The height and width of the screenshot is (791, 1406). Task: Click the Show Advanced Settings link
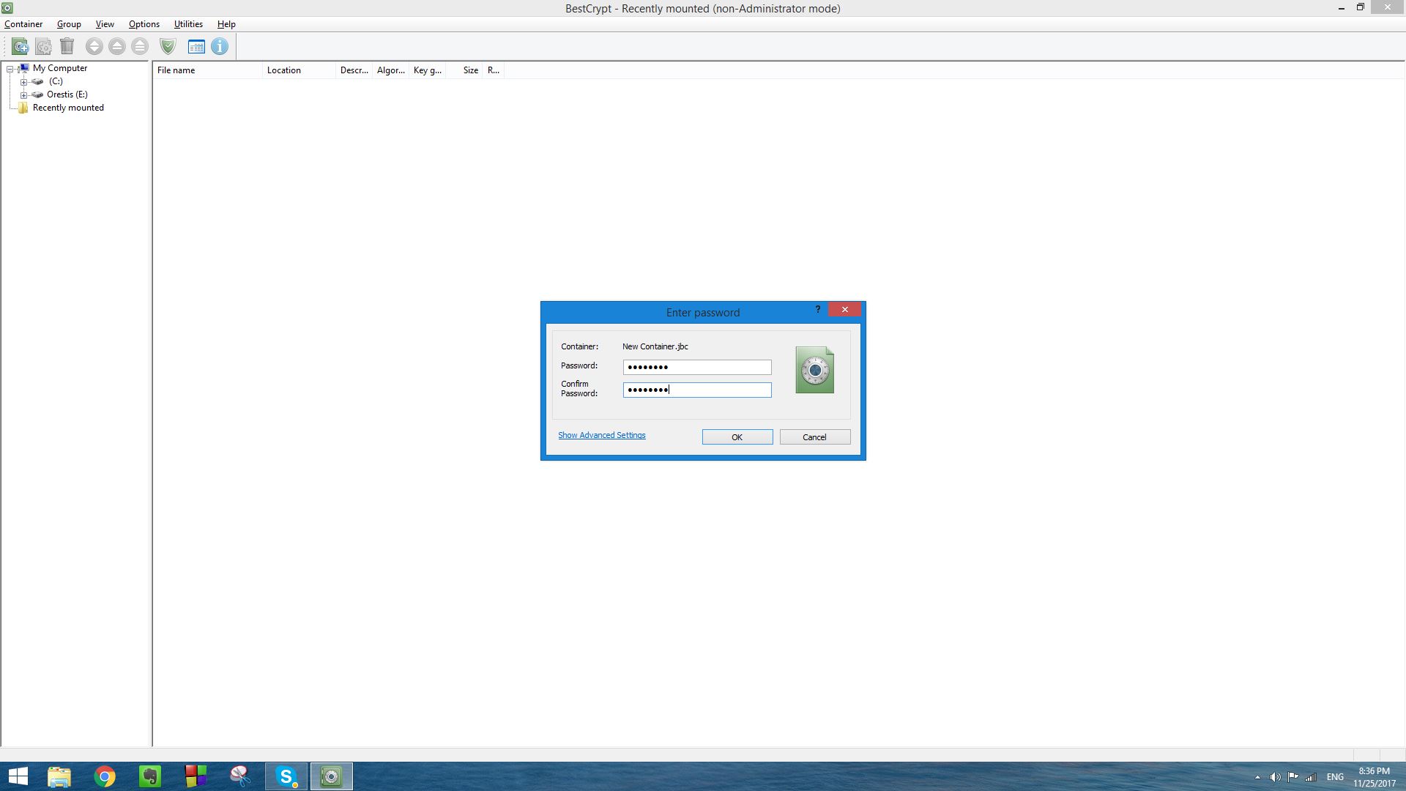click(x=602, y=435)
